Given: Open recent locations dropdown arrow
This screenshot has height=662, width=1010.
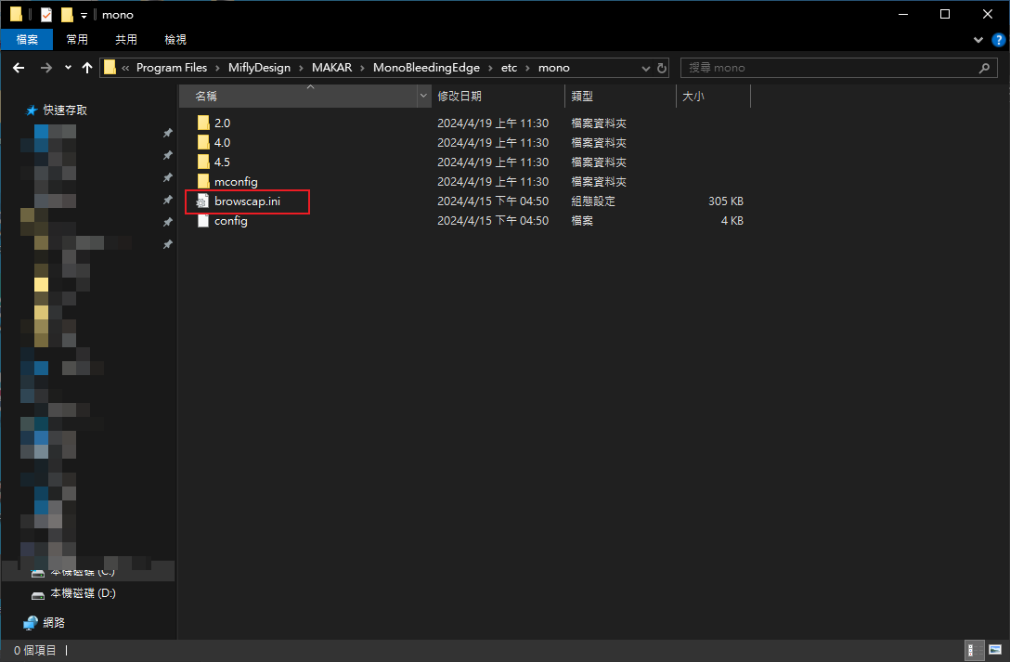Looking at the screenshot, I should [x=68, y=68].
